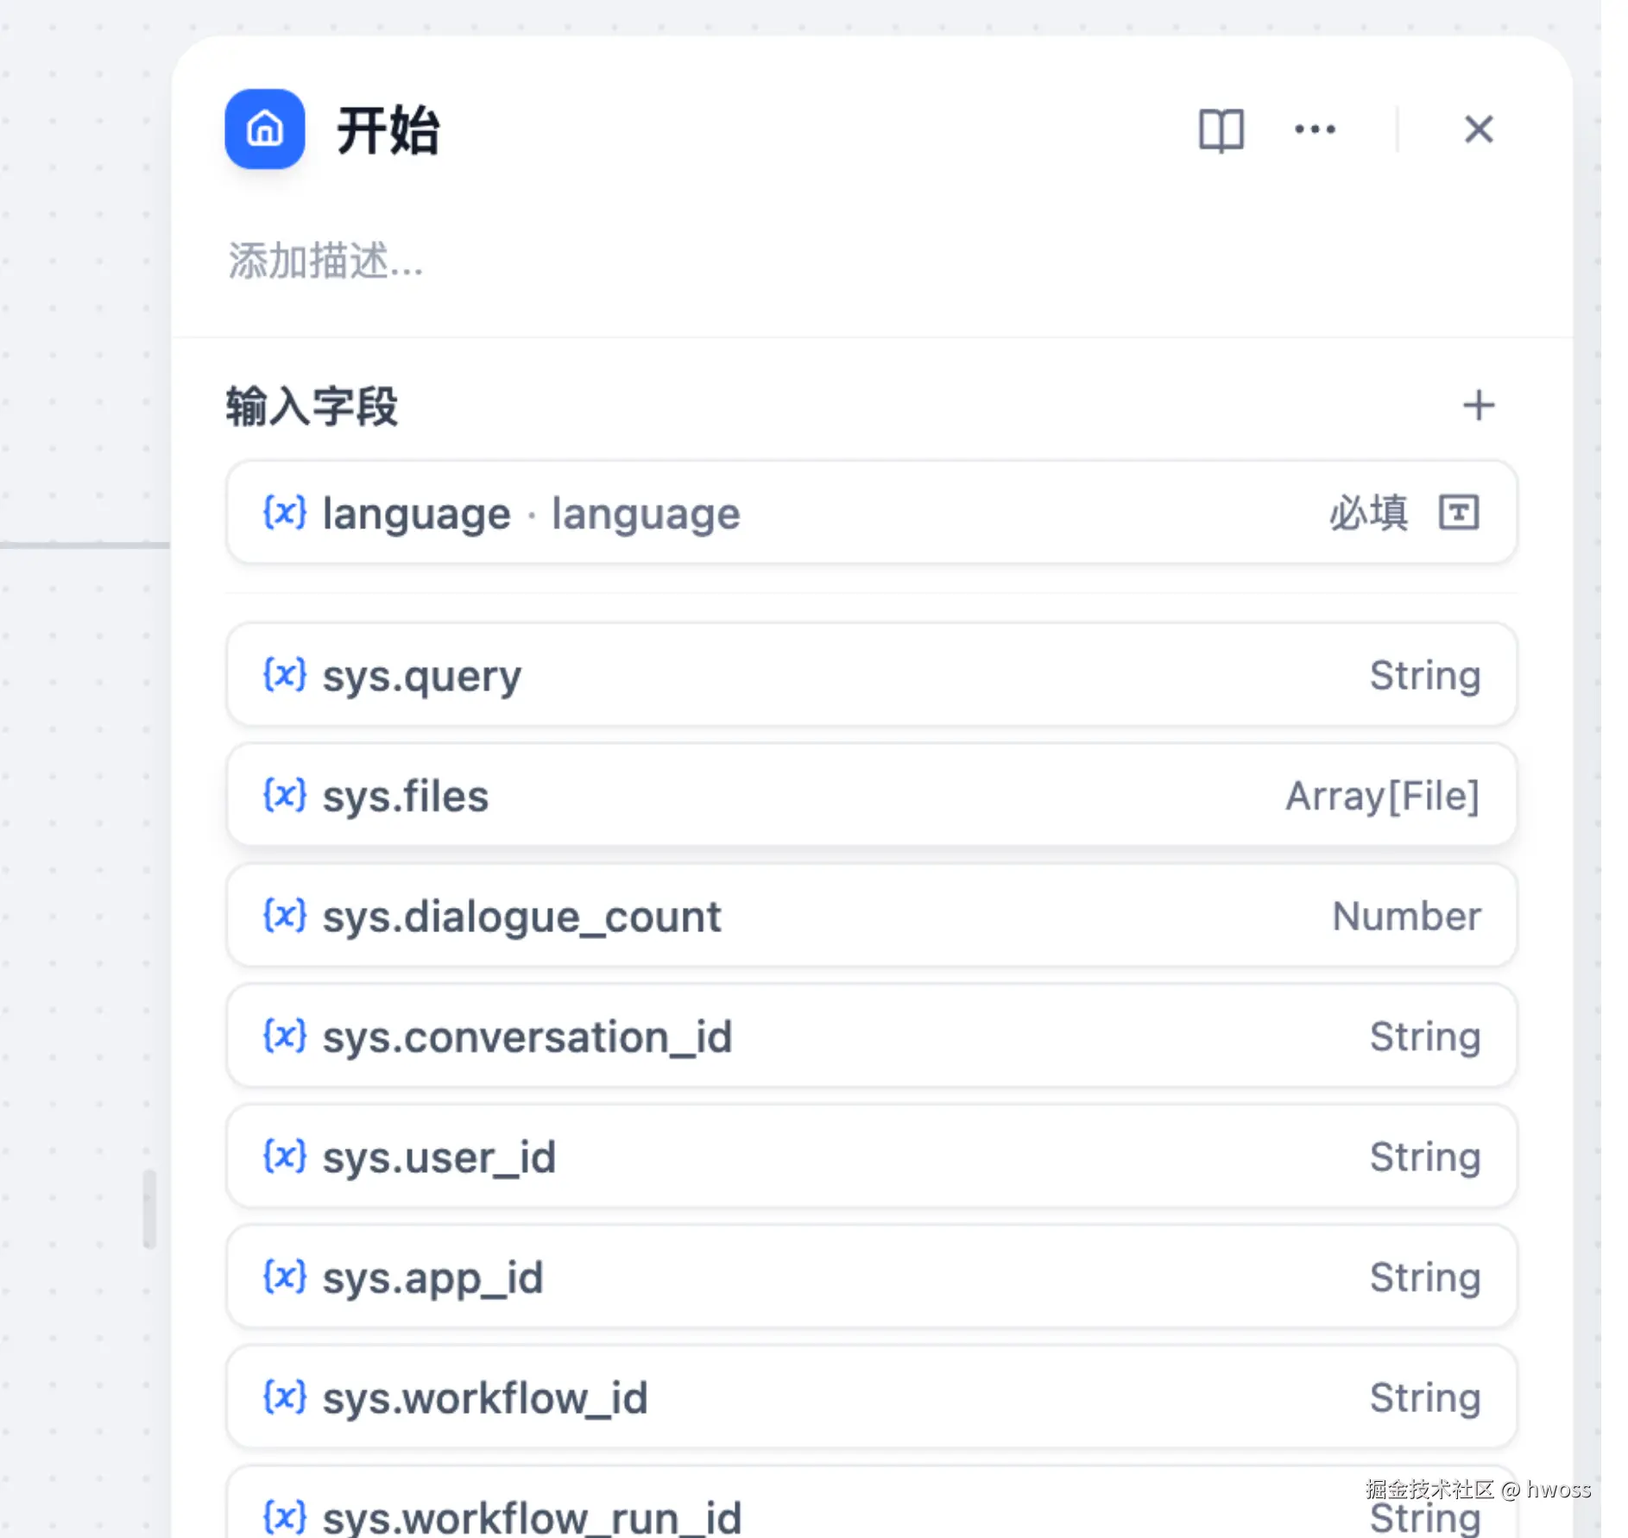Click the String type on sys.user_id row

point(1425,1157)
